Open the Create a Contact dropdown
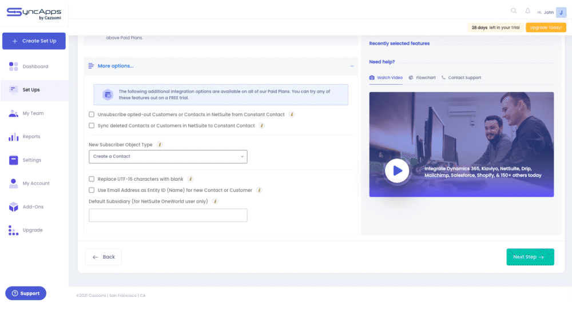The width and height of the screenshot is (572, 310). pos(168,157)
